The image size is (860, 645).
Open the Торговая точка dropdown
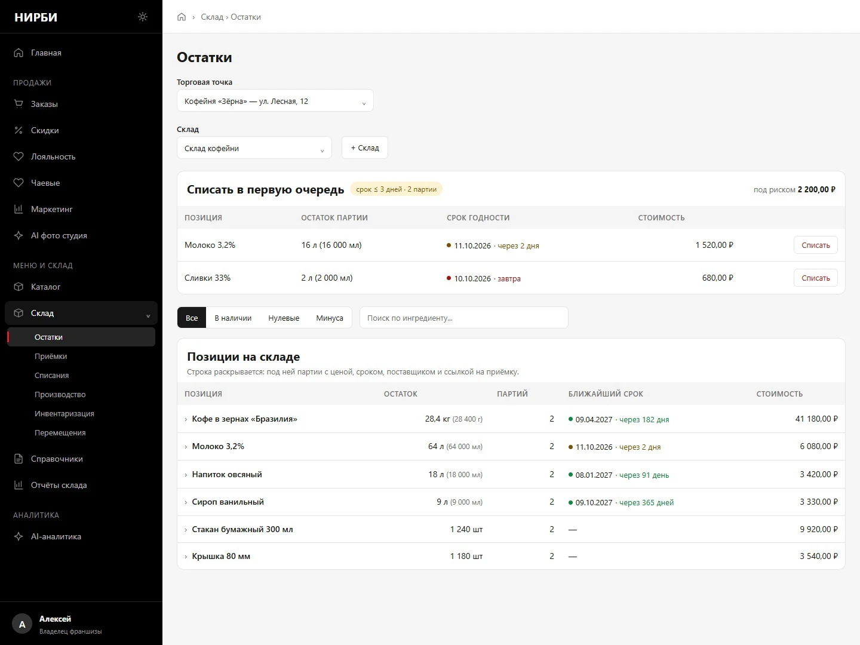click(275, 101)
